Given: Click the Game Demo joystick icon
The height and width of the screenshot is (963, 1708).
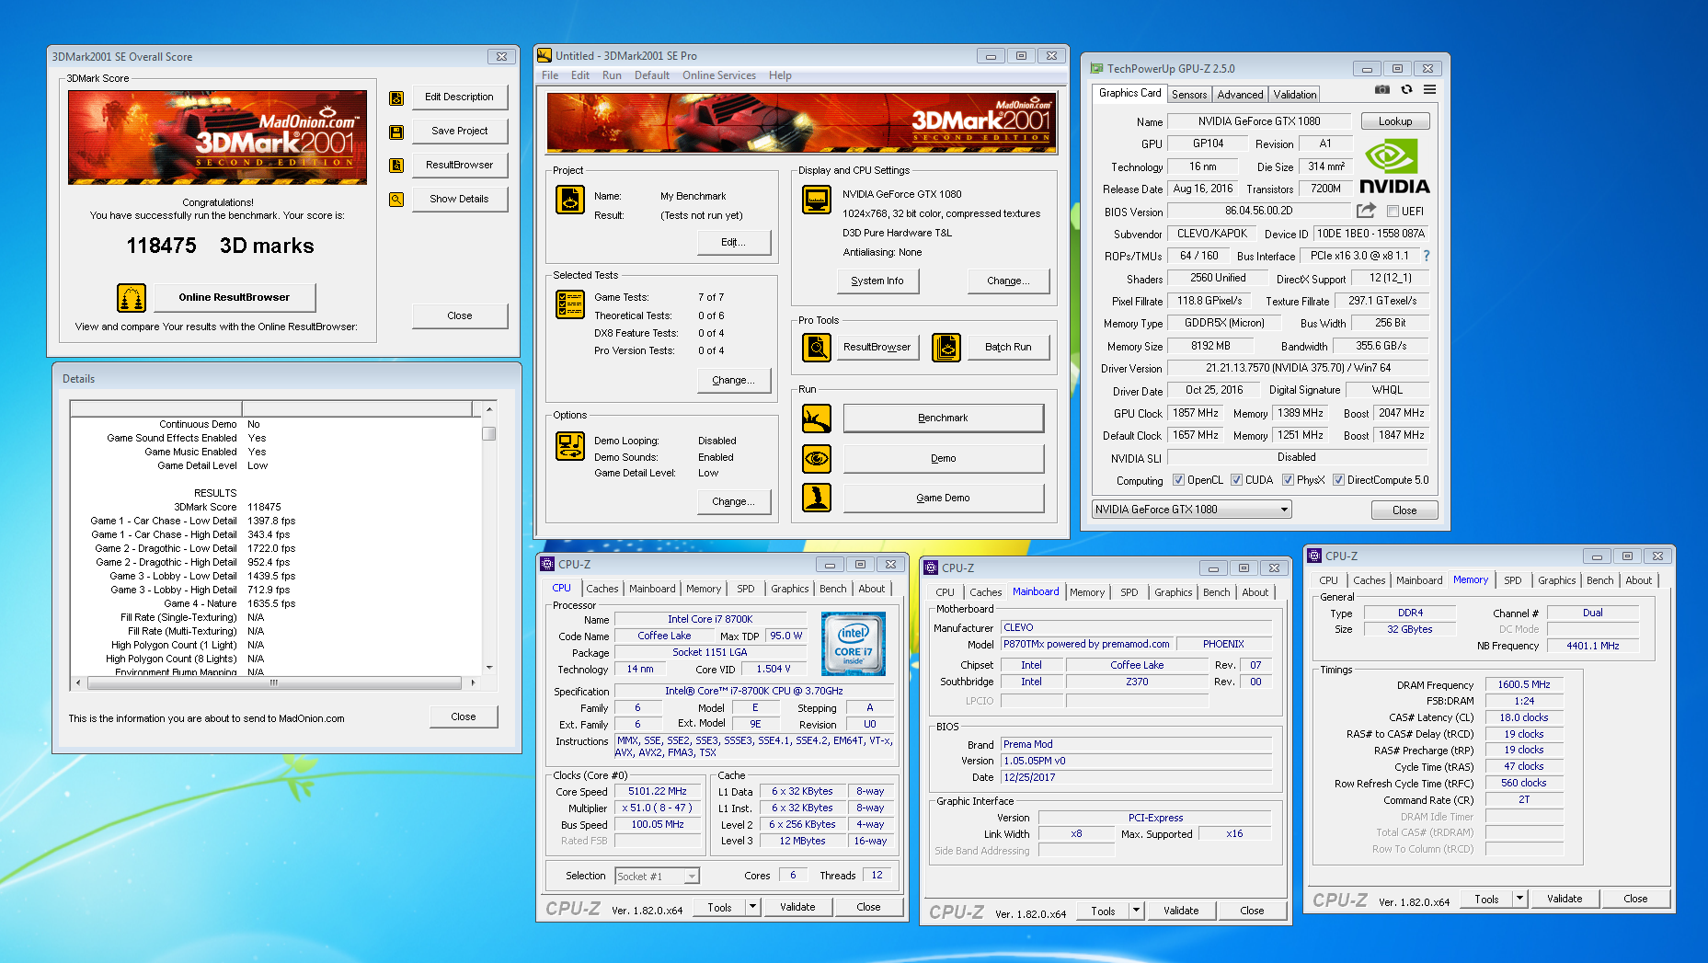Looking at the screenshot, I should pyautogui.click(x=817, y=498).
